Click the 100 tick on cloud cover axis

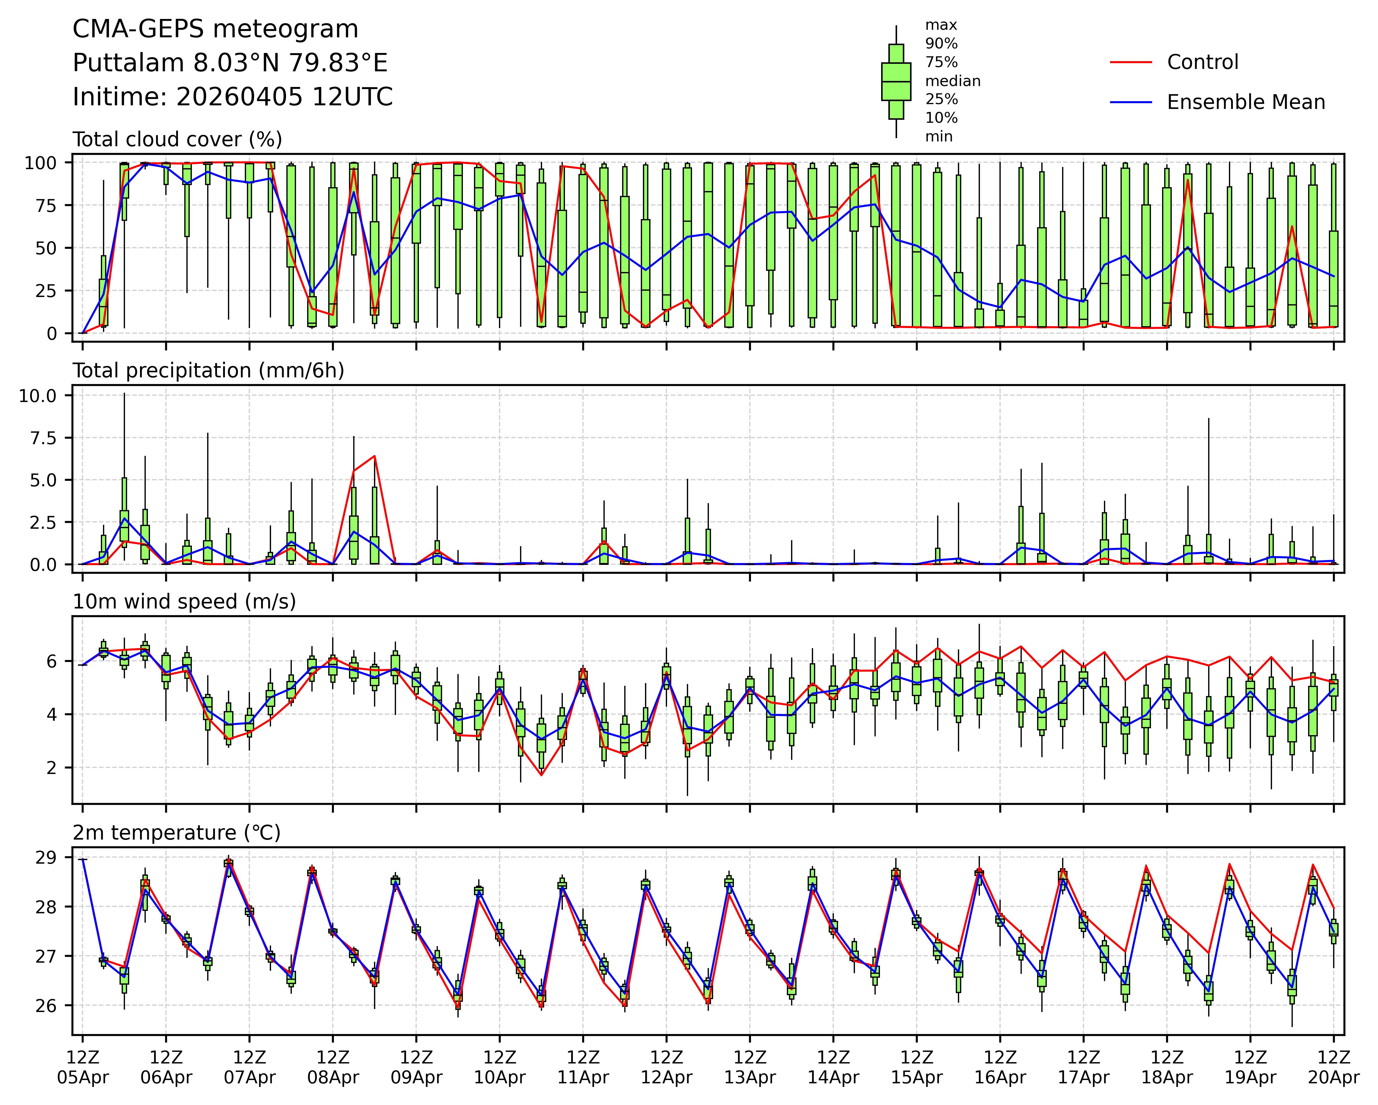[x=40, y=163]
